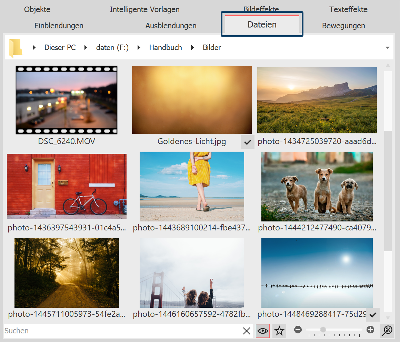Switch to the Bildeffekte tab
This screenshot has height=342, width=400.
(x=261, y=9)
